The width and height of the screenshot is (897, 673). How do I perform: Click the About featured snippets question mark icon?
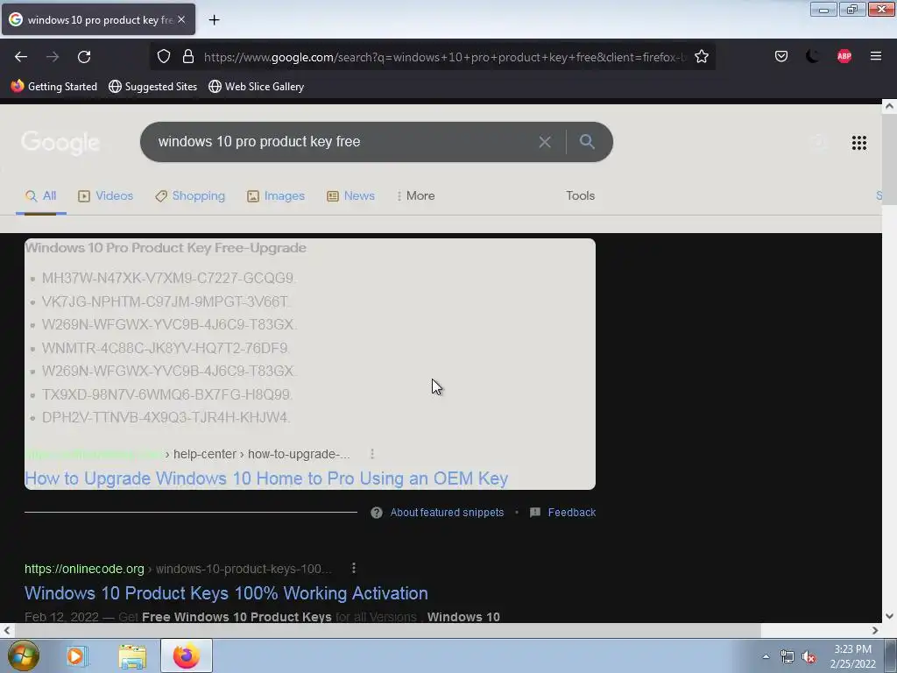(x=377, y=512)
